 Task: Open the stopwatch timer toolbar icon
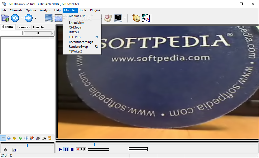click(136, 18)
